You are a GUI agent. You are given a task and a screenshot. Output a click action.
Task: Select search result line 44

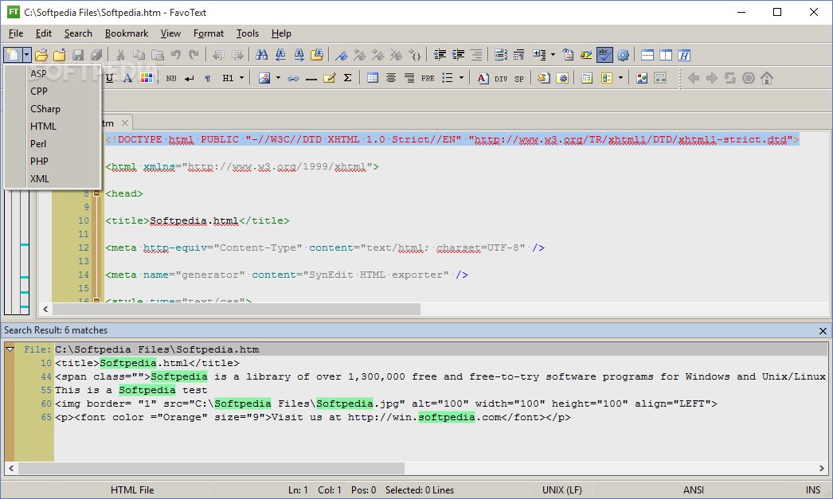[x=441, y=377]
